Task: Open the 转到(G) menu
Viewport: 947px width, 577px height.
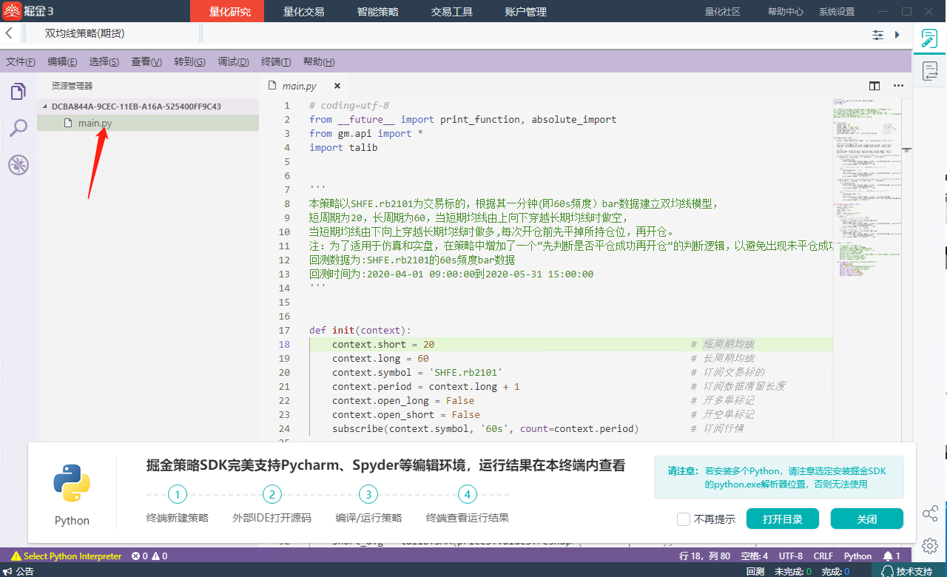Action: click(x=189, y=62)
